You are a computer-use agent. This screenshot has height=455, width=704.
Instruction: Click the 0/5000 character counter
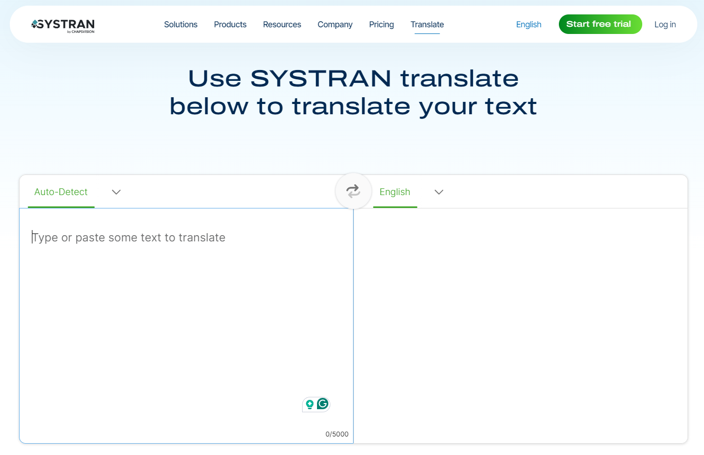tap(337, 434)
